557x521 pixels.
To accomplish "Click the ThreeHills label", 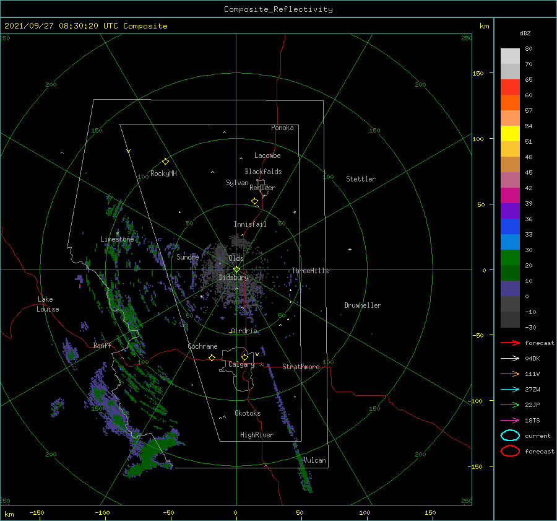I will 311,271.
